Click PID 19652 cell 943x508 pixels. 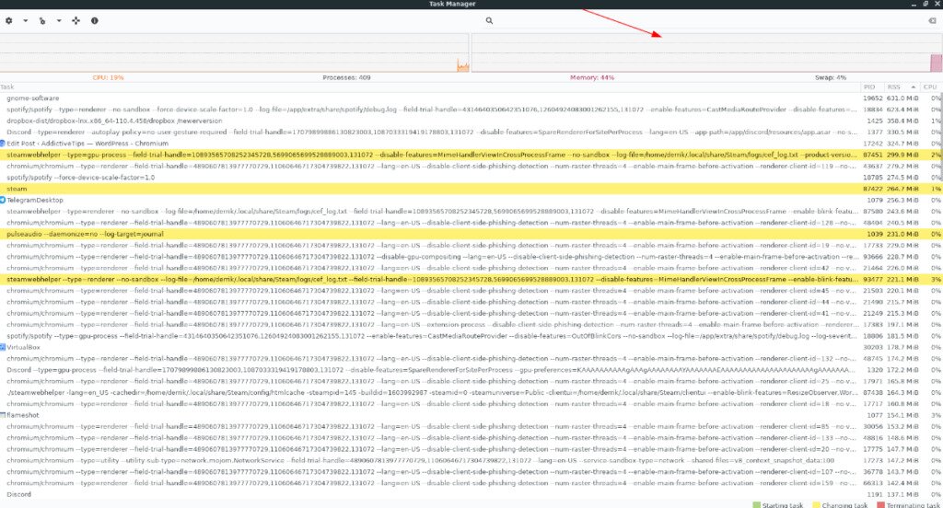pyautogui.click(x=873, y=98)
